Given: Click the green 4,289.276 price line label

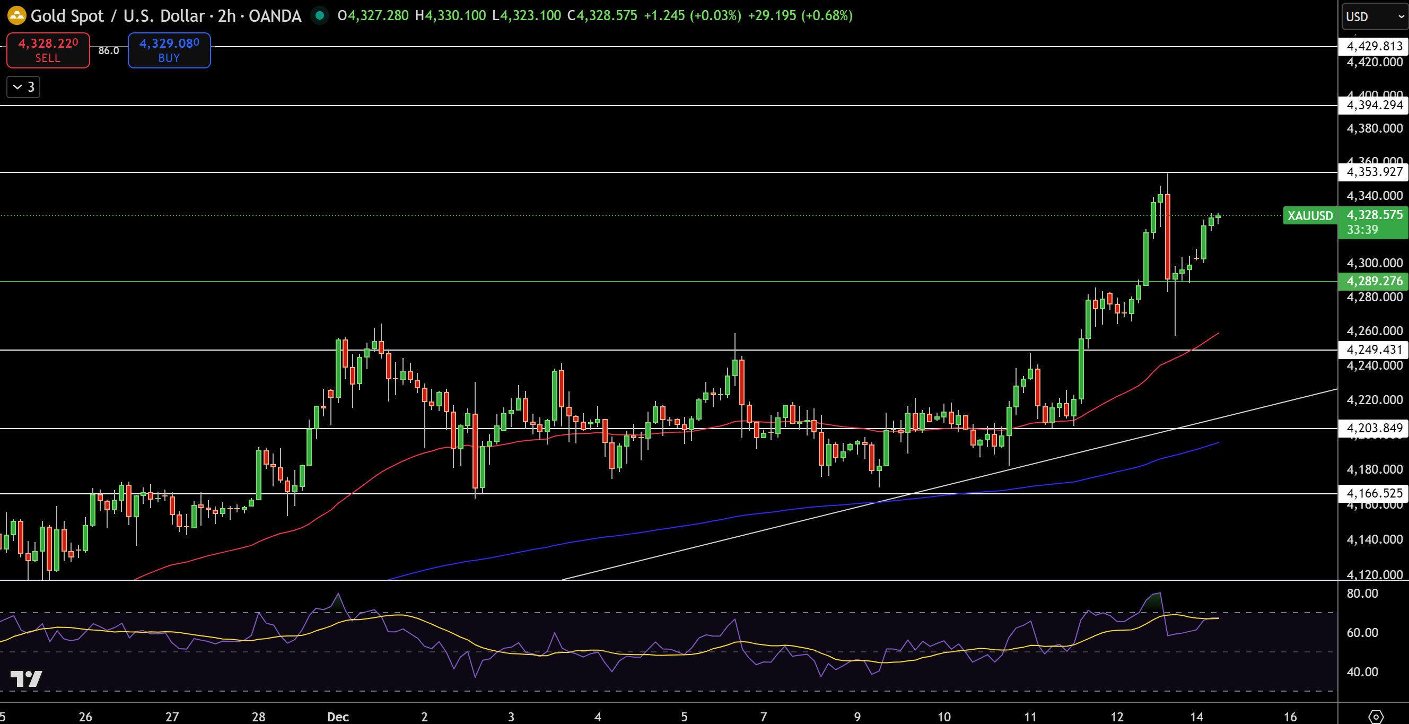Looking at the screenshot, I should click(x=1373, y=281).
